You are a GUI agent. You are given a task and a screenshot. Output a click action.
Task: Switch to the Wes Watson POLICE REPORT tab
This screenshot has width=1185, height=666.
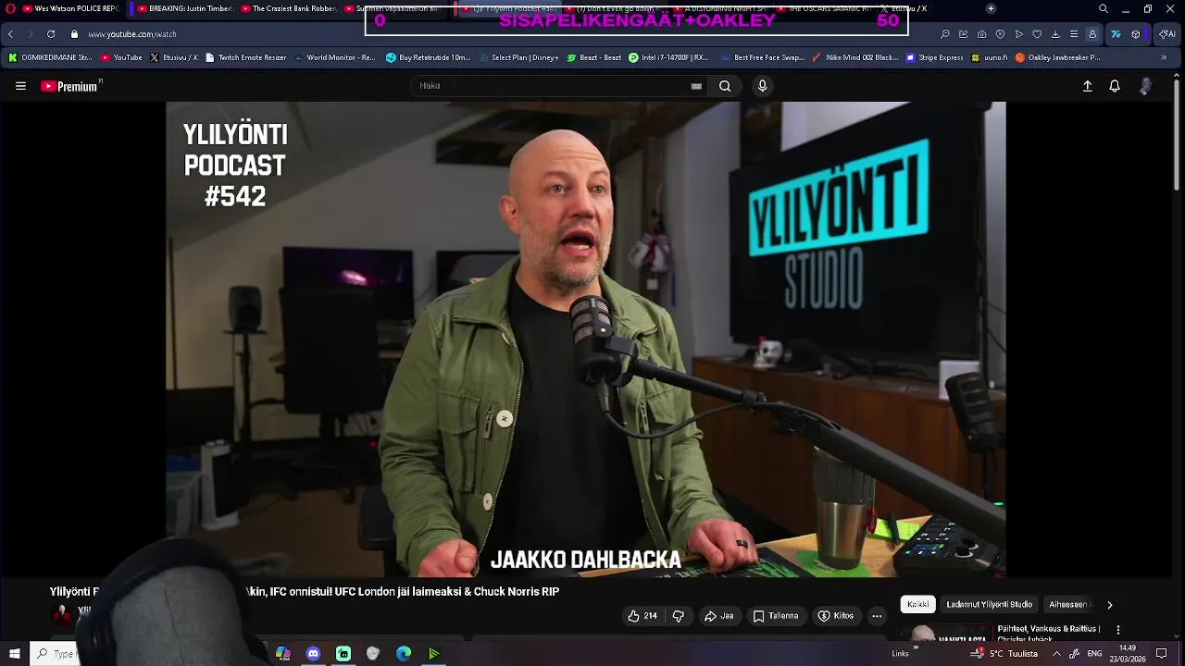(x=70, y=8)
